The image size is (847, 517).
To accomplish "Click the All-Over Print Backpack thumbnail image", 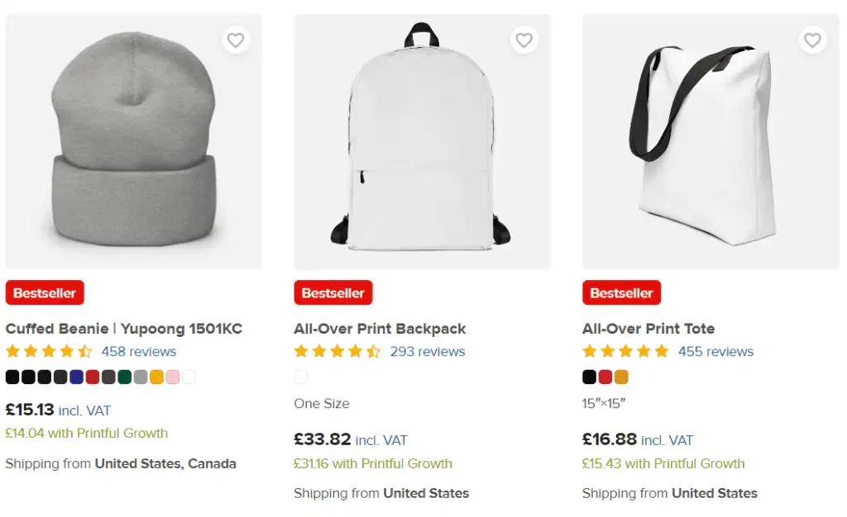I will click(423, 140).
